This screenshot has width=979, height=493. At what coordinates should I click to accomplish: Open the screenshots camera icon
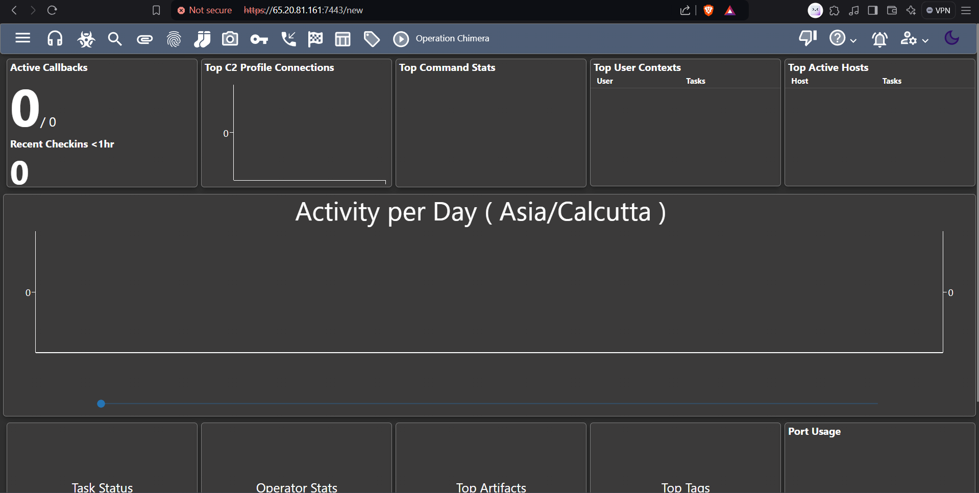[230, 38]
